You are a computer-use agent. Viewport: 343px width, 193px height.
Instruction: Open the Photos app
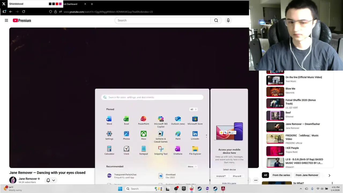(126, 136)
